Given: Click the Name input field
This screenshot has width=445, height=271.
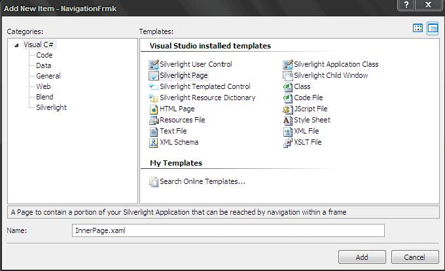Looking at the screenshot, I should [228, 230].
